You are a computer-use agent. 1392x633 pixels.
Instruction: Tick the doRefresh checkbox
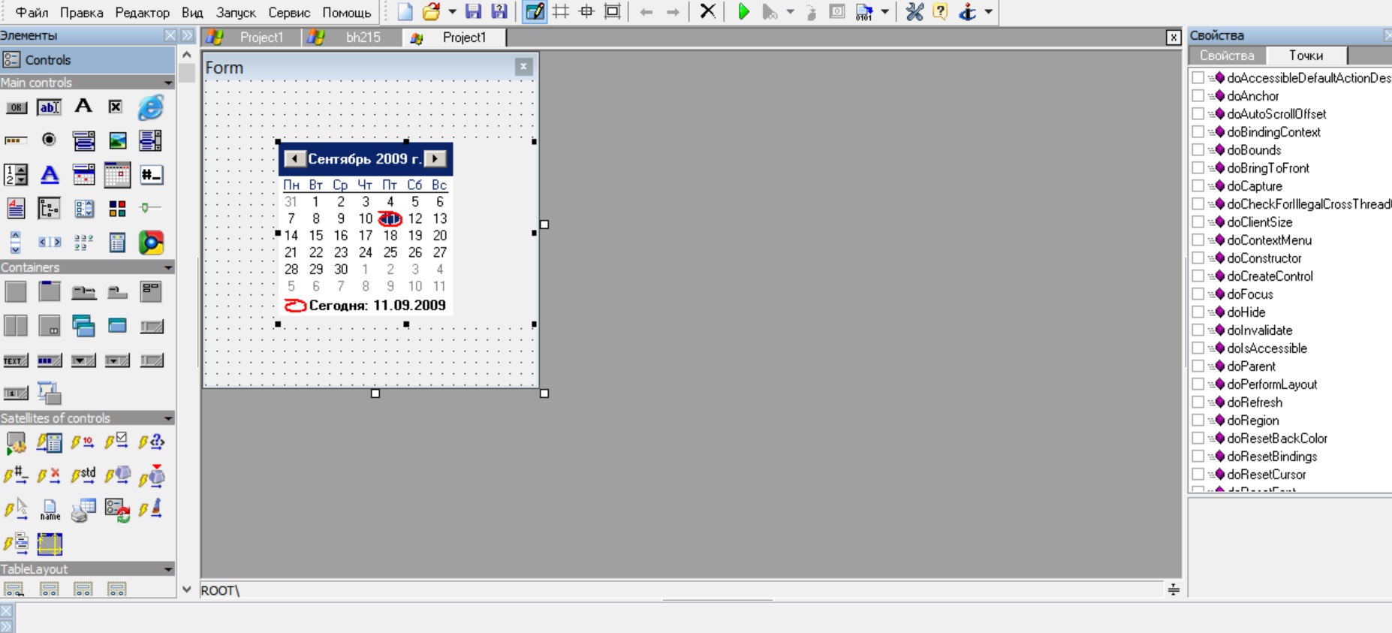[x=1198, y=402]
